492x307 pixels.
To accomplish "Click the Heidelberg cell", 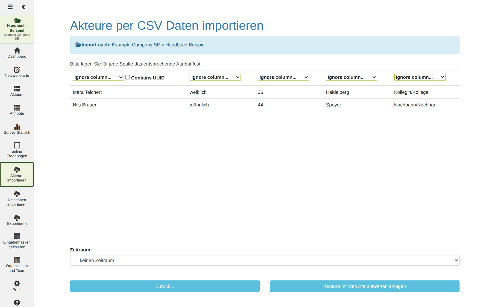I will (338, 92).
